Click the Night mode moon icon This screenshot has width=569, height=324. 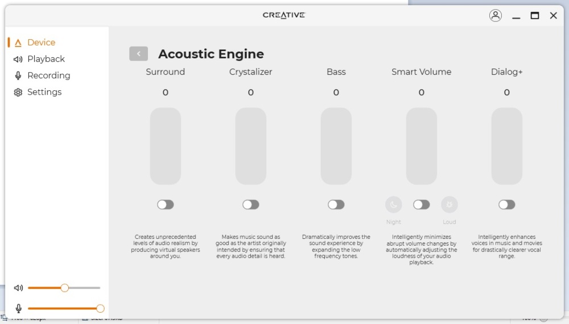coord(393,204)
